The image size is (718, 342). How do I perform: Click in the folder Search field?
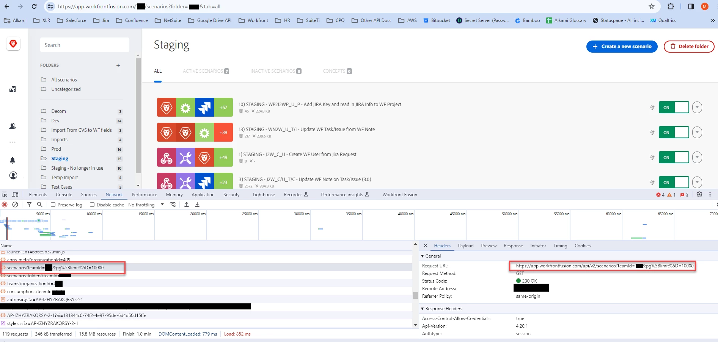85,45
